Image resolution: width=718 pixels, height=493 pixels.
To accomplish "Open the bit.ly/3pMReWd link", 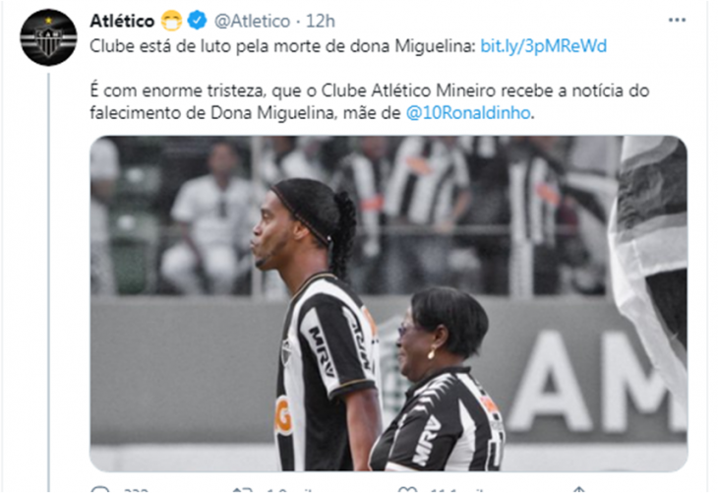I will click(544, 46).
